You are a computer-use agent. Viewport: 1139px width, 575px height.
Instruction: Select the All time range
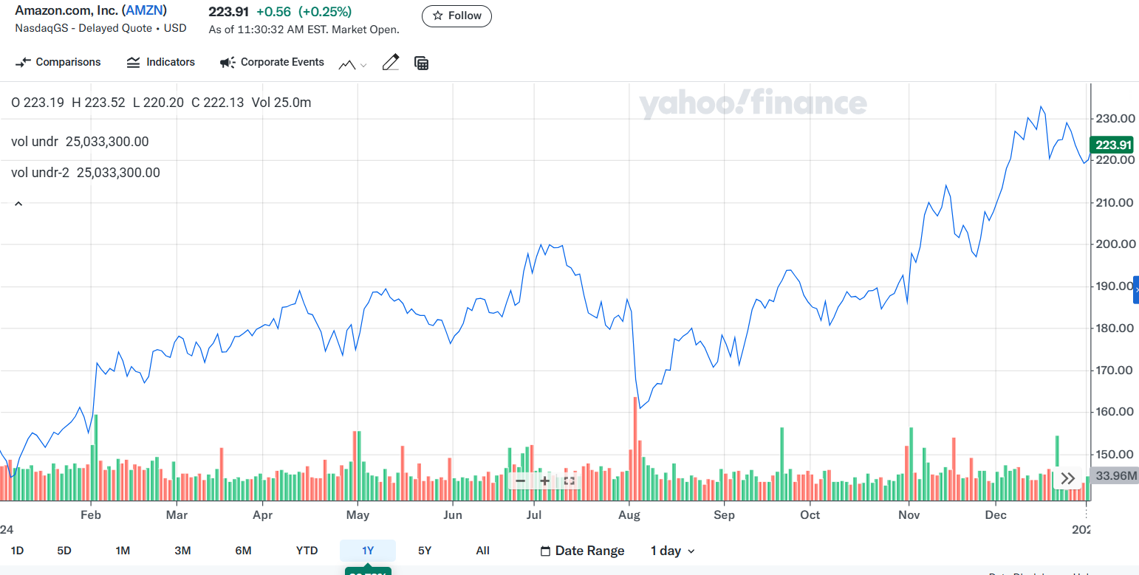click(482, 551)
